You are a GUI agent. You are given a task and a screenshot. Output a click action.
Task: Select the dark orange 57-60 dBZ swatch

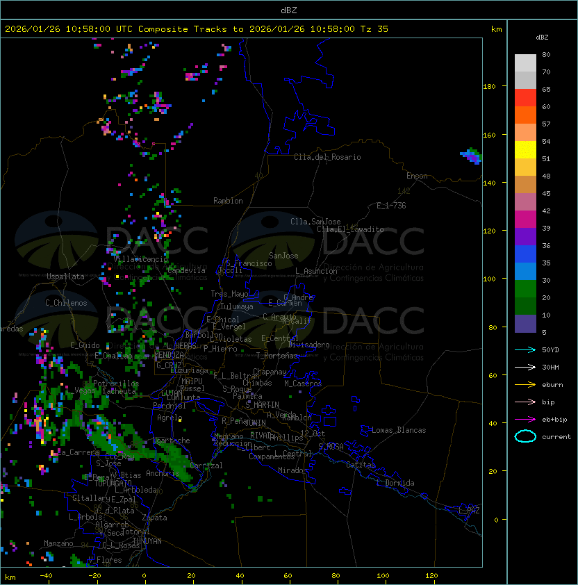[525, 115]
